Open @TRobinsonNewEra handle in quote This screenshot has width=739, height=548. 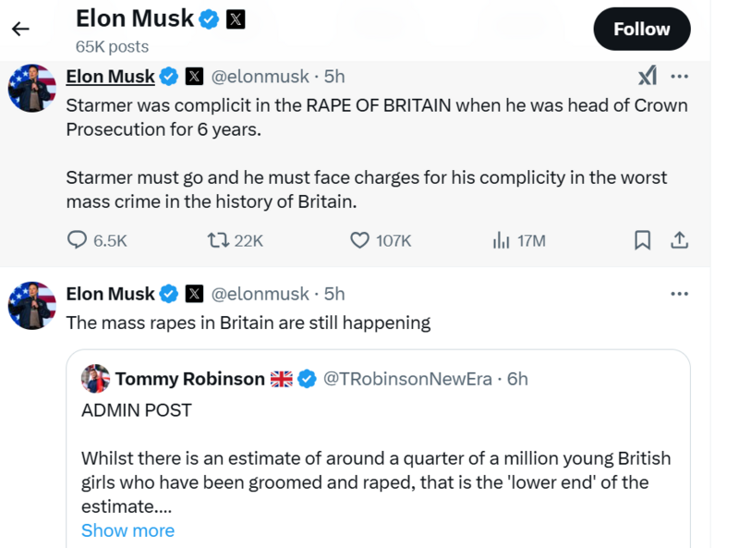[x=406, y=379]
